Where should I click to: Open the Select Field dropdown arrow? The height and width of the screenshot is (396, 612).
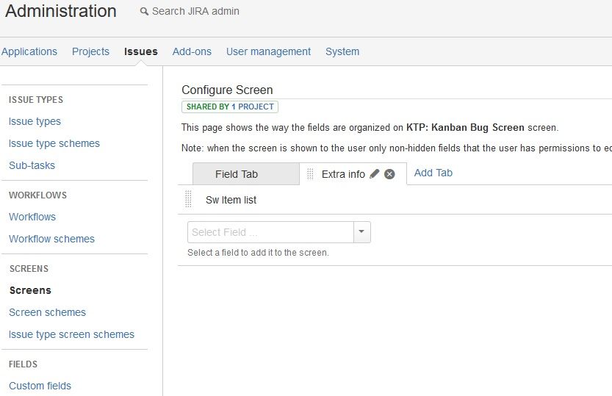click(x=361, y=232)
